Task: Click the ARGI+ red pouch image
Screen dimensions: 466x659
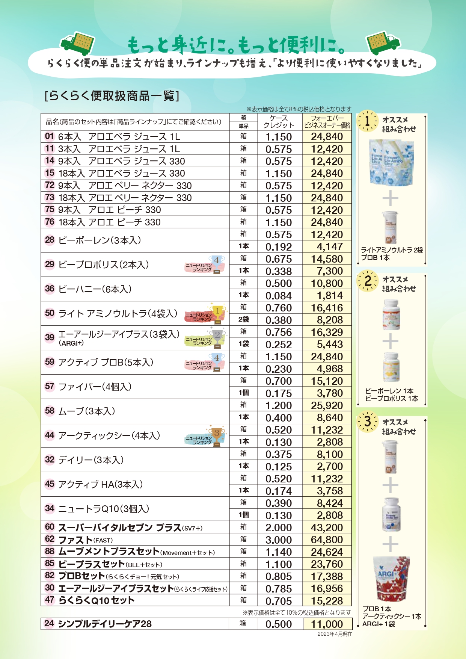Action: [x=391, y=579]
